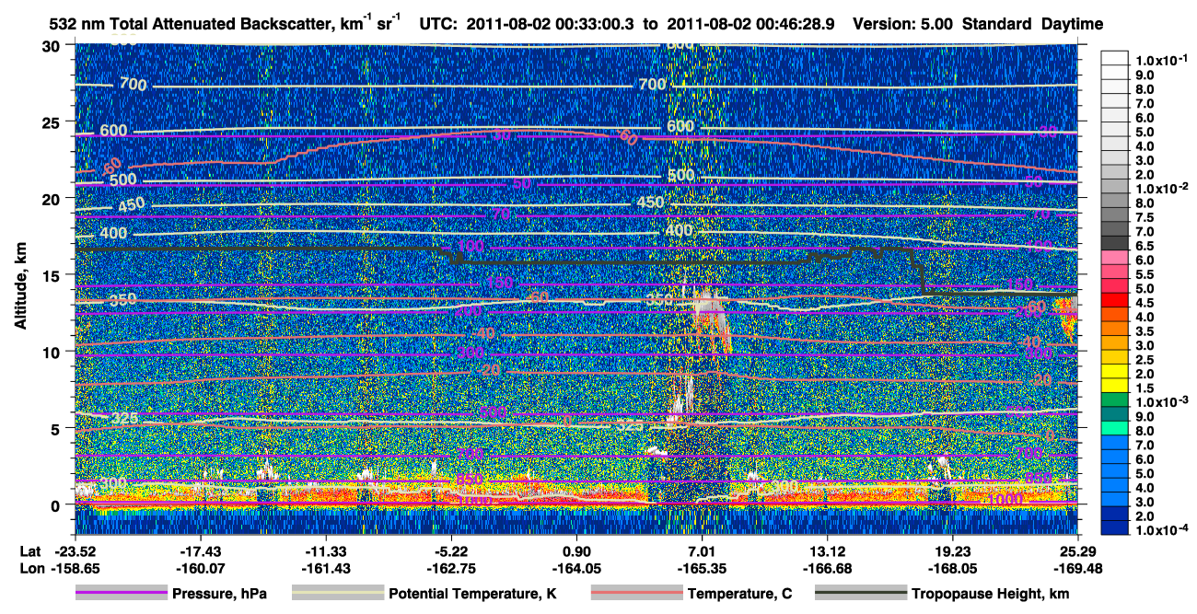The height and width of the screenshot is (614, 1197).
Task: Click the end time '2011-08-02 00:46:28.9'
Action: [x=750, y=24]
